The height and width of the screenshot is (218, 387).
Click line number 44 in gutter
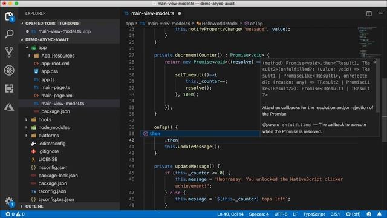pos(132,167)
